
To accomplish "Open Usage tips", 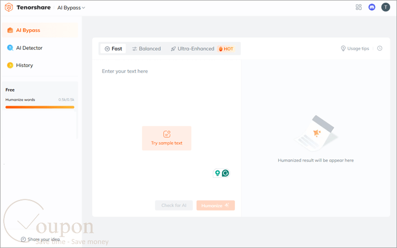I will [x=355, y=49].
